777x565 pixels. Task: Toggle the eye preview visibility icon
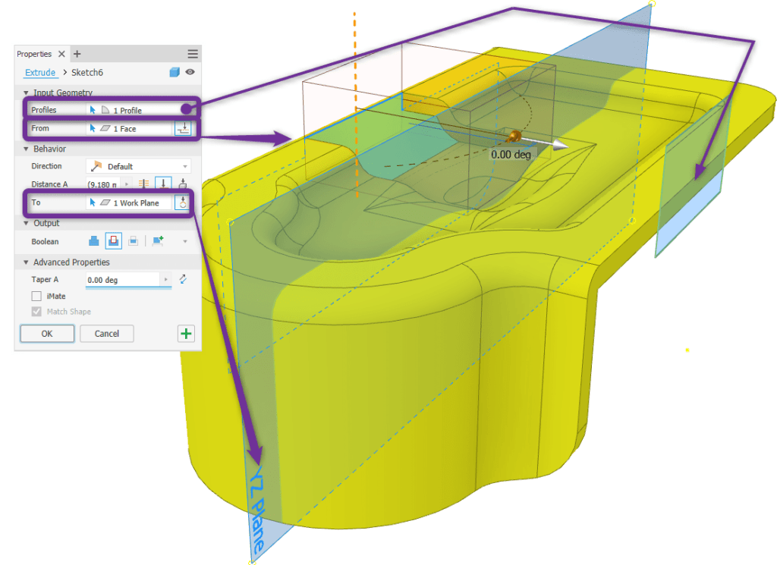coord(190,72)
